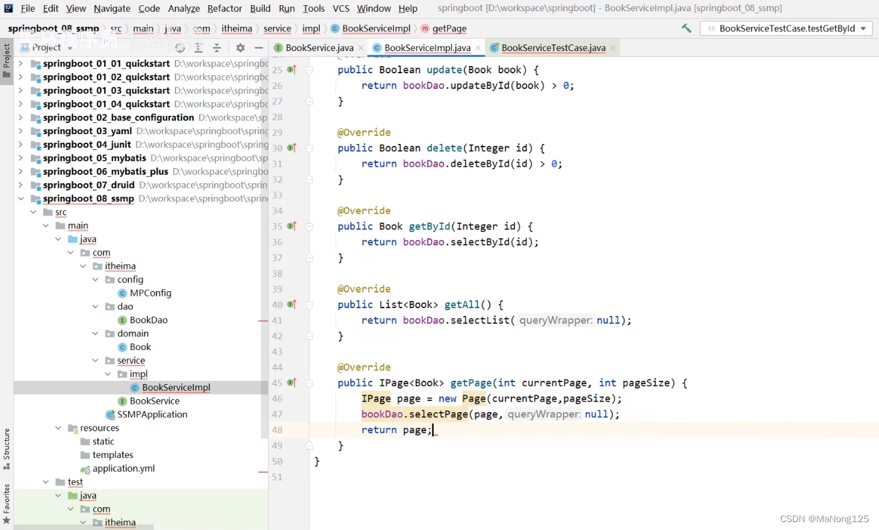Click 'return page;' on line 48
The height and width of the screenshot is (530, 879).
point(397,430)
